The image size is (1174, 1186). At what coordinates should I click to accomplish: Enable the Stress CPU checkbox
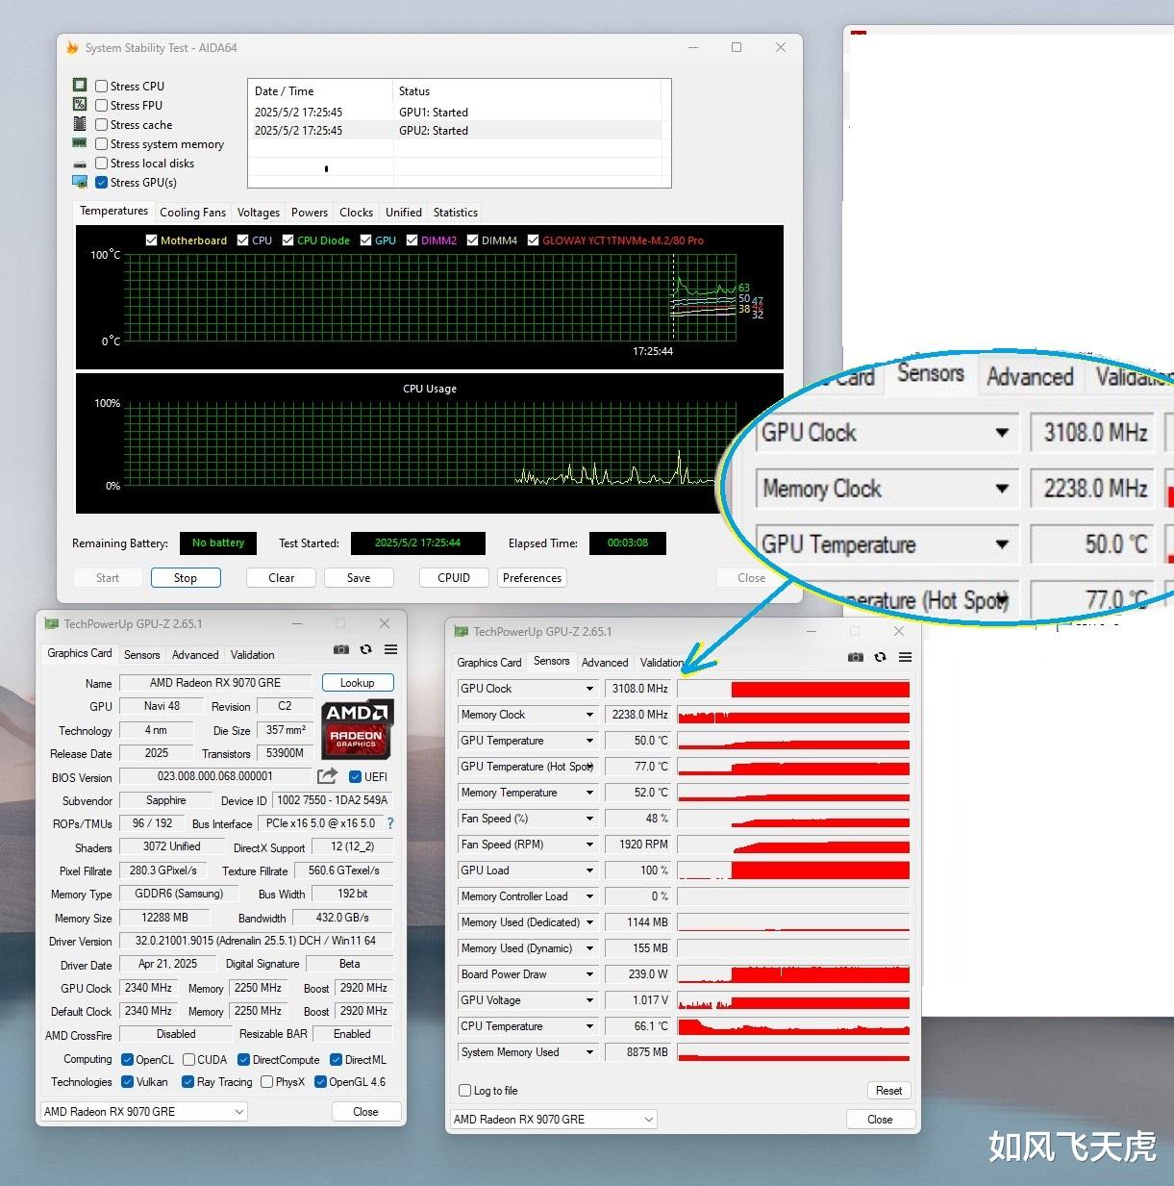[101, 86]
